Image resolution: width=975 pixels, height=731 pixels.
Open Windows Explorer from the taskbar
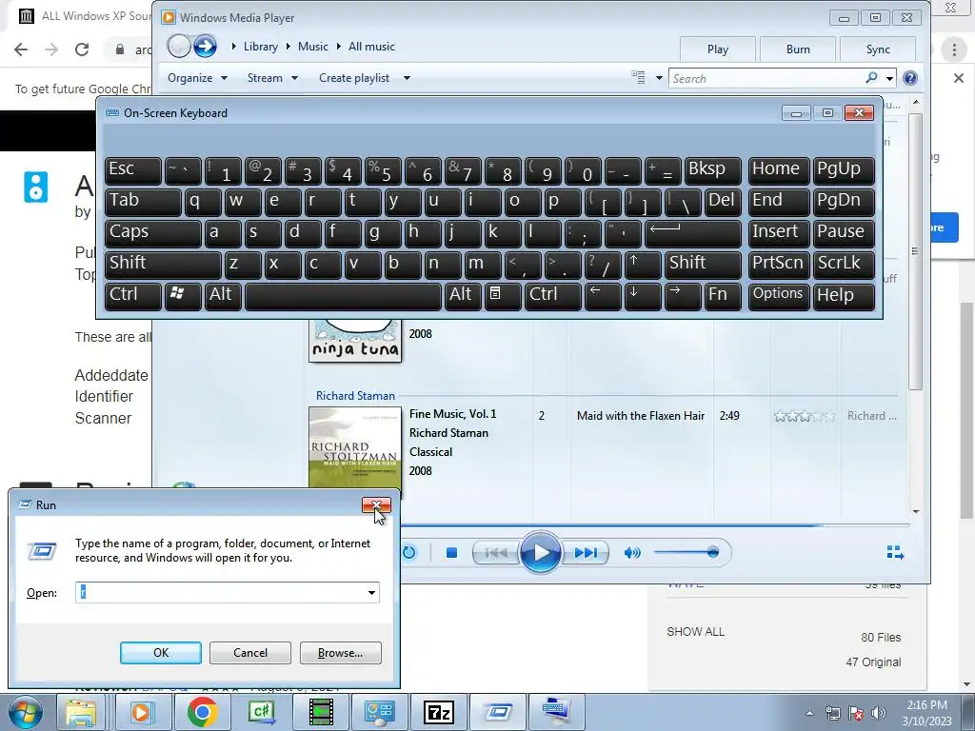(x=81, y=712)
